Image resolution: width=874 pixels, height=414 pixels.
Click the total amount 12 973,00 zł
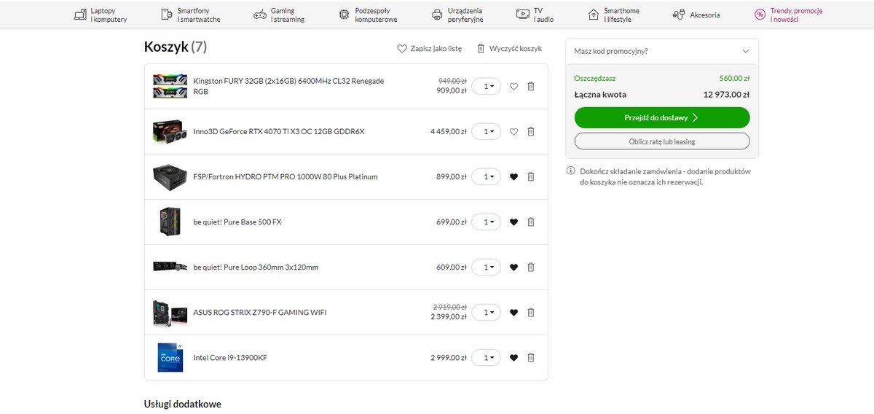[726, 94]
